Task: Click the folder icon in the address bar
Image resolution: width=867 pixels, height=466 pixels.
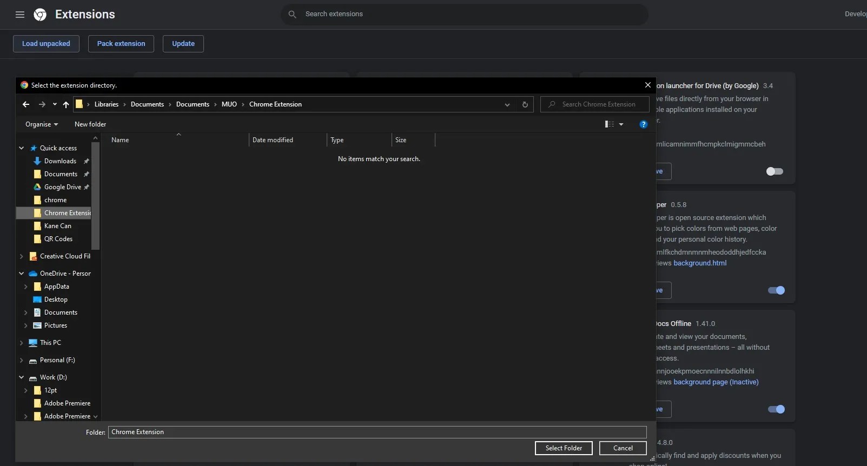Action: click(x=79, y=104)
